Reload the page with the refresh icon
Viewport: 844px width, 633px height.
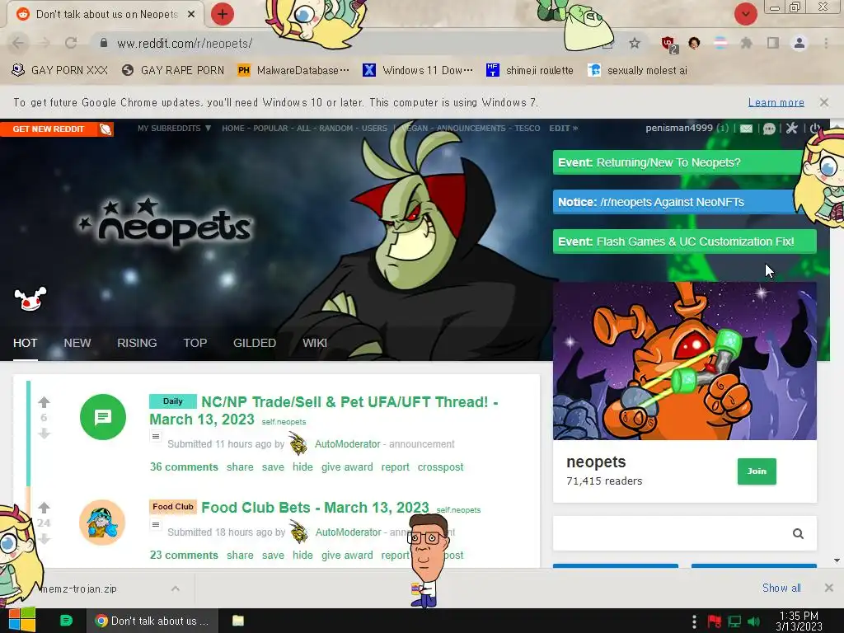pyautogui.click(x=71, y=43)
